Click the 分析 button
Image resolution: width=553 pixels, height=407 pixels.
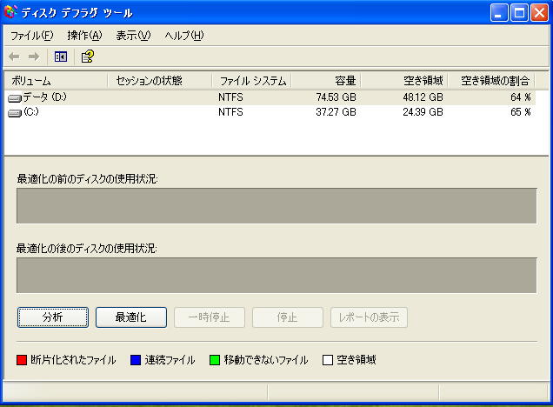(53, 317)
